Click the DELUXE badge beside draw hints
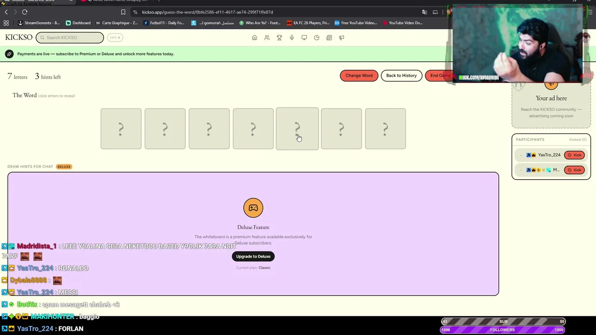 64,167
